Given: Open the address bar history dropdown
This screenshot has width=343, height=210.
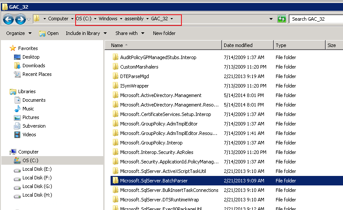Looking at the screenshot, I should (271, 19).
